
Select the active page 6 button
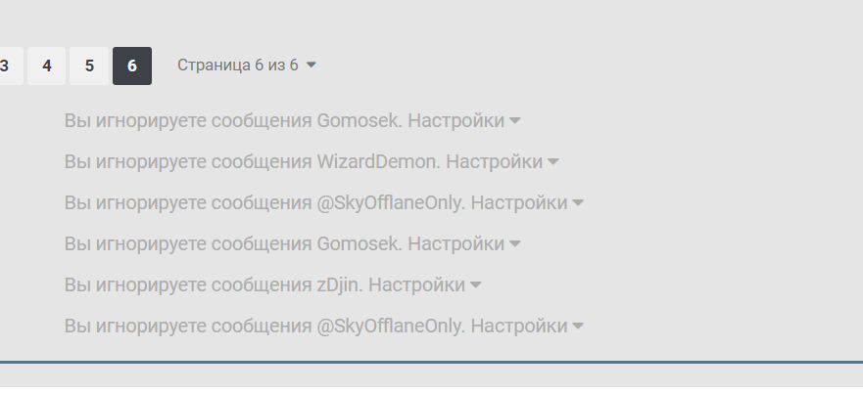point(132,65)
